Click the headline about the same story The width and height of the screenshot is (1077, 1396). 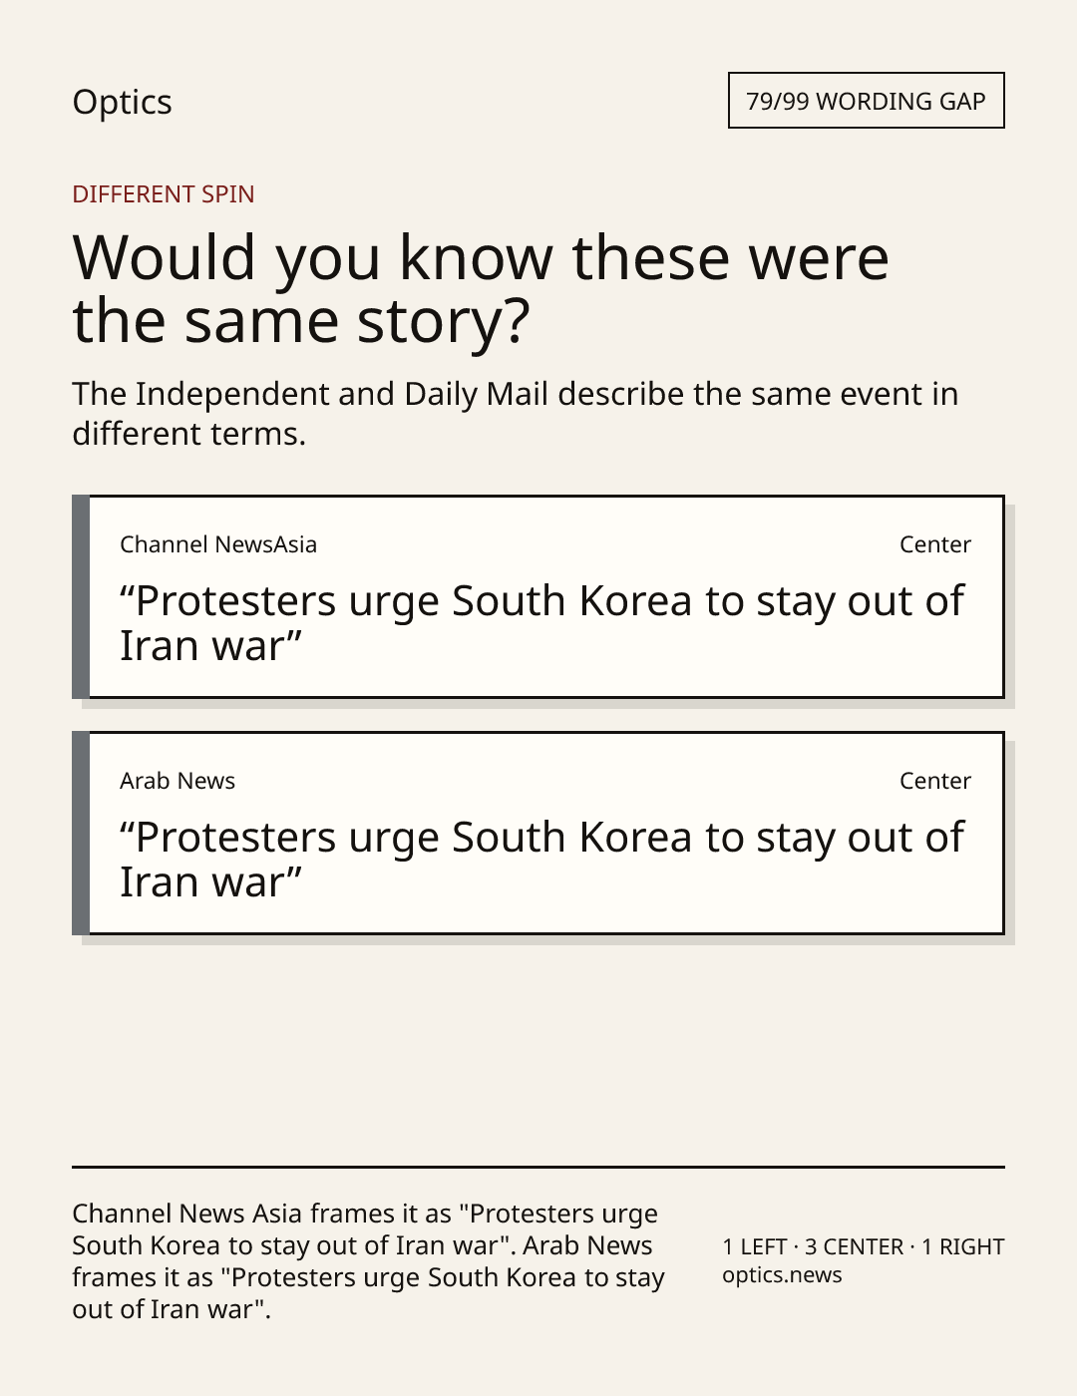(x=481, y=288)
